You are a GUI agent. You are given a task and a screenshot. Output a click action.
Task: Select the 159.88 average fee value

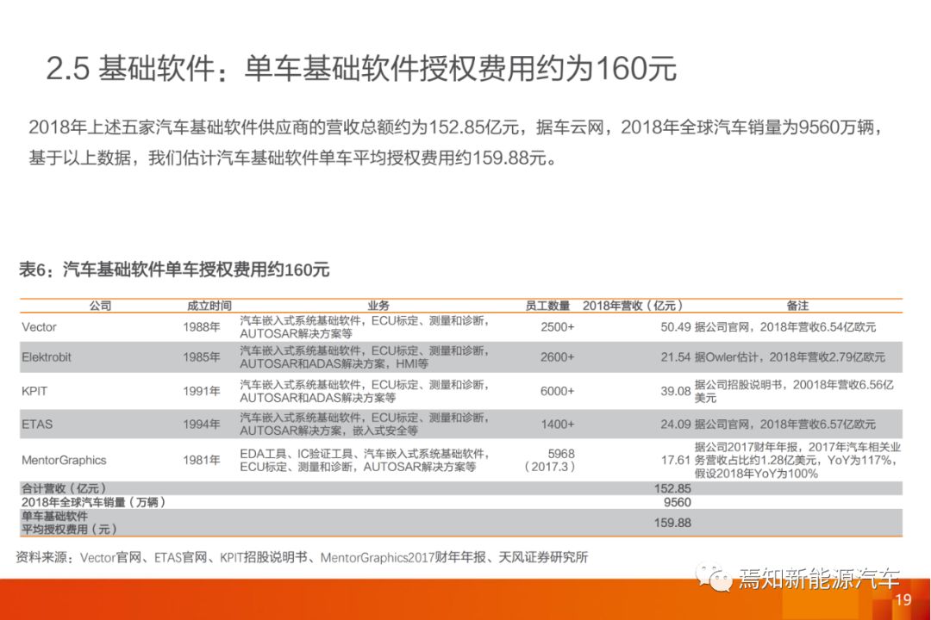tap(672, 523)
